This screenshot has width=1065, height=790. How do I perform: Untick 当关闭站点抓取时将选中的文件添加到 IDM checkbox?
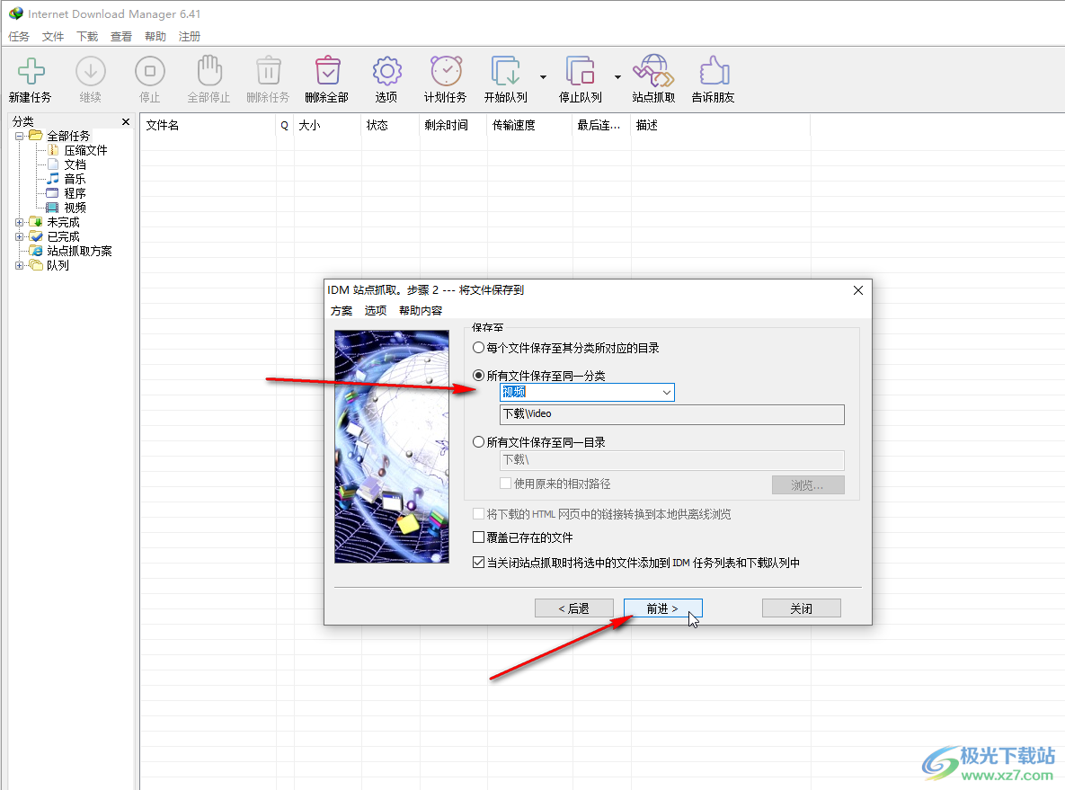(479, 563)
